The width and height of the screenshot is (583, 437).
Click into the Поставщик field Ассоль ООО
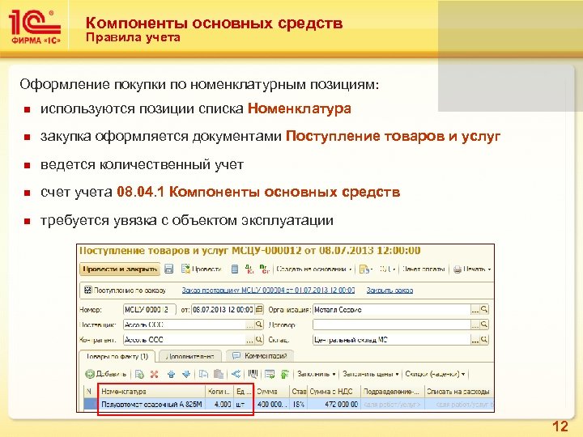(x=185, y=325)
